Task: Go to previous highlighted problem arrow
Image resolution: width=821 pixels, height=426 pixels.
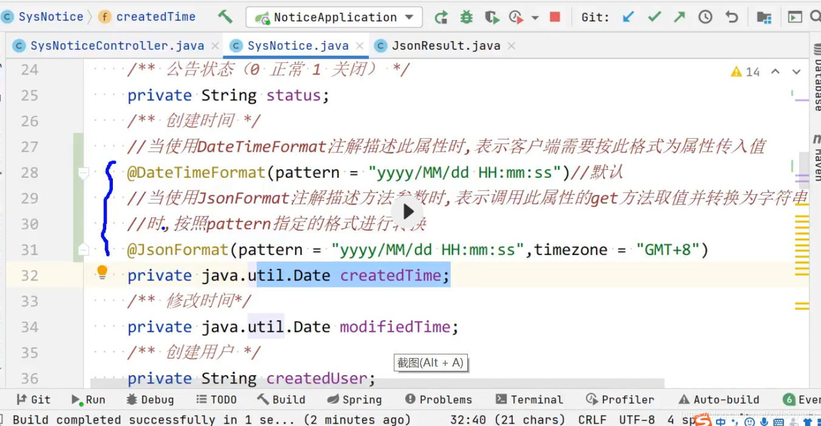Action: 775,72
